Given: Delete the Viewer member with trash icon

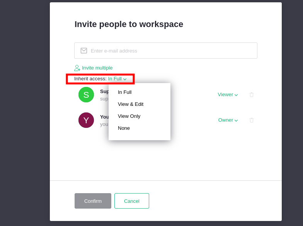Looking at the screenshot, I should [x=252, y=95].
